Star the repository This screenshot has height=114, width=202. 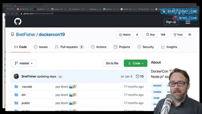pyautogui.click(x=151, y=35)
